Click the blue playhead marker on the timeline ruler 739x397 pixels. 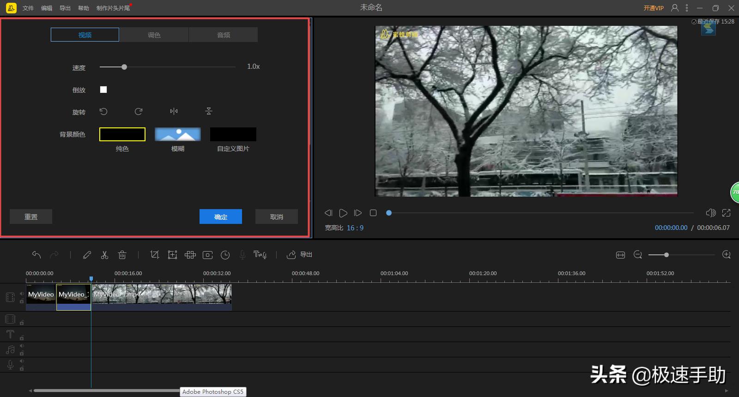91,279
